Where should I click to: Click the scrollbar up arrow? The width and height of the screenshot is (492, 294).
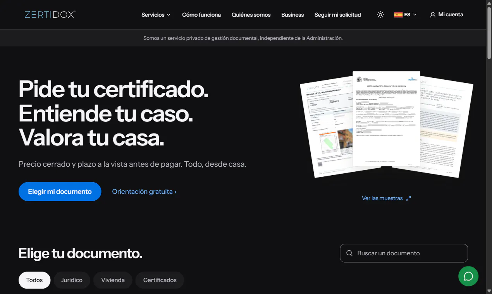pyautogui.click(x=489, y=3)
